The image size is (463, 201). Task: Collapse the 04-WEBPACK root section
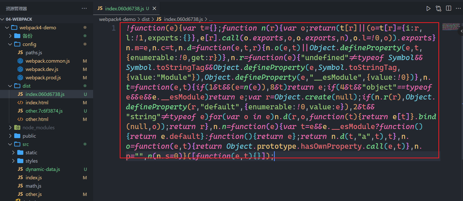pyautogui.click(x=3, y=19)
